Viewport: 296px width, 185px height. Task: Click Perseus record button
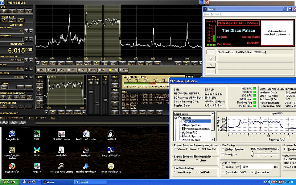click(x=22, y=122)
